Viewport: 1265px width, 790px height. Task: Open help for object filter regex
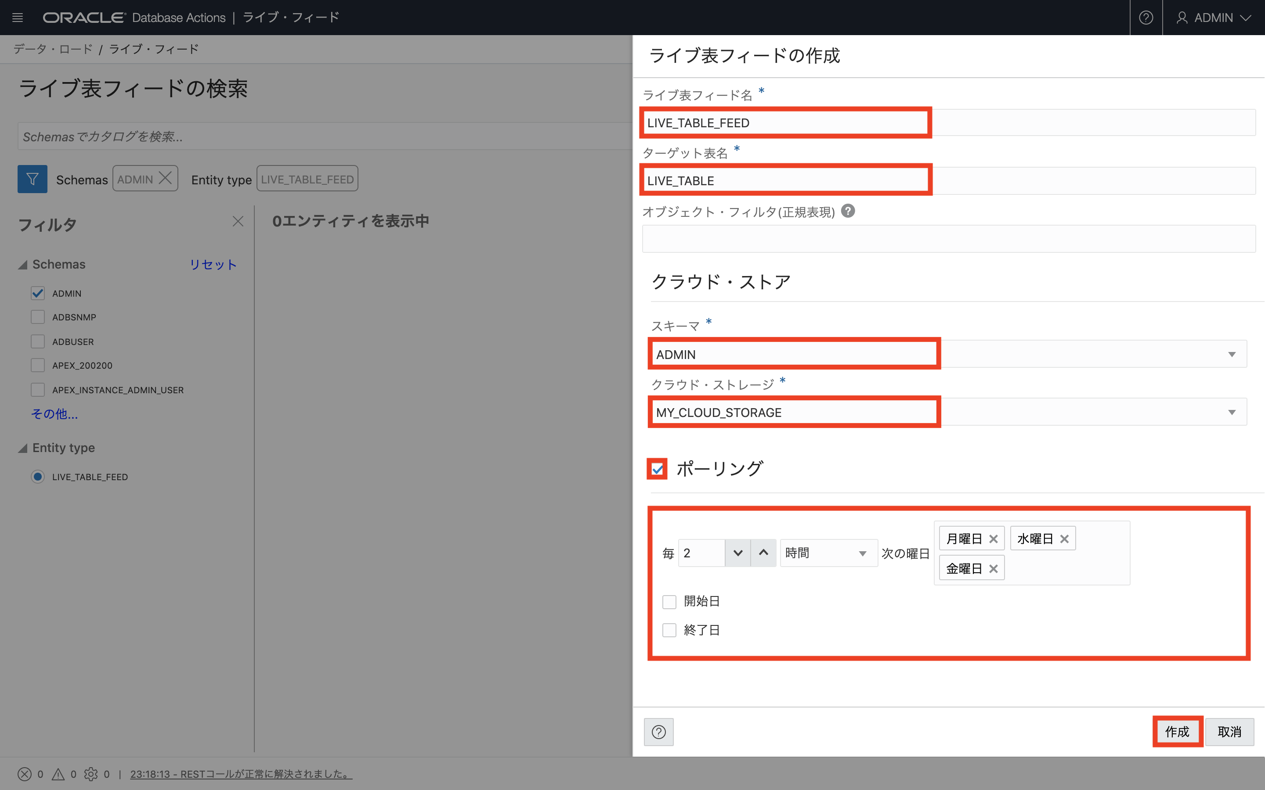pos(848,211)
